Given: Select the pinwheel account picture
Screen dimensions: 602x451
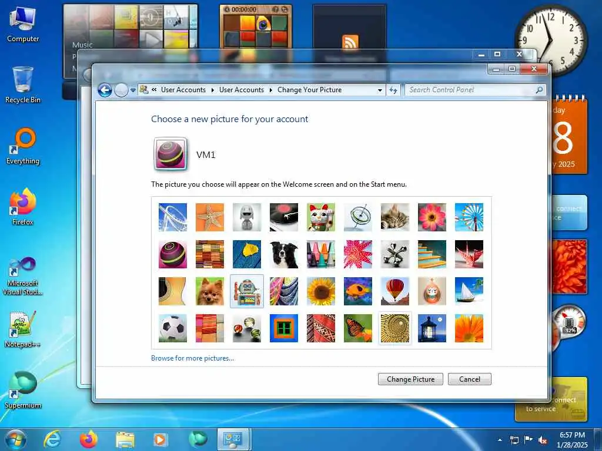Looking at the screenshot, I should pyautogui.click(x=469, y=217).
